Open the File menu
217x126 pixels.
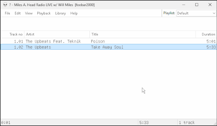(x=7, y=13)
